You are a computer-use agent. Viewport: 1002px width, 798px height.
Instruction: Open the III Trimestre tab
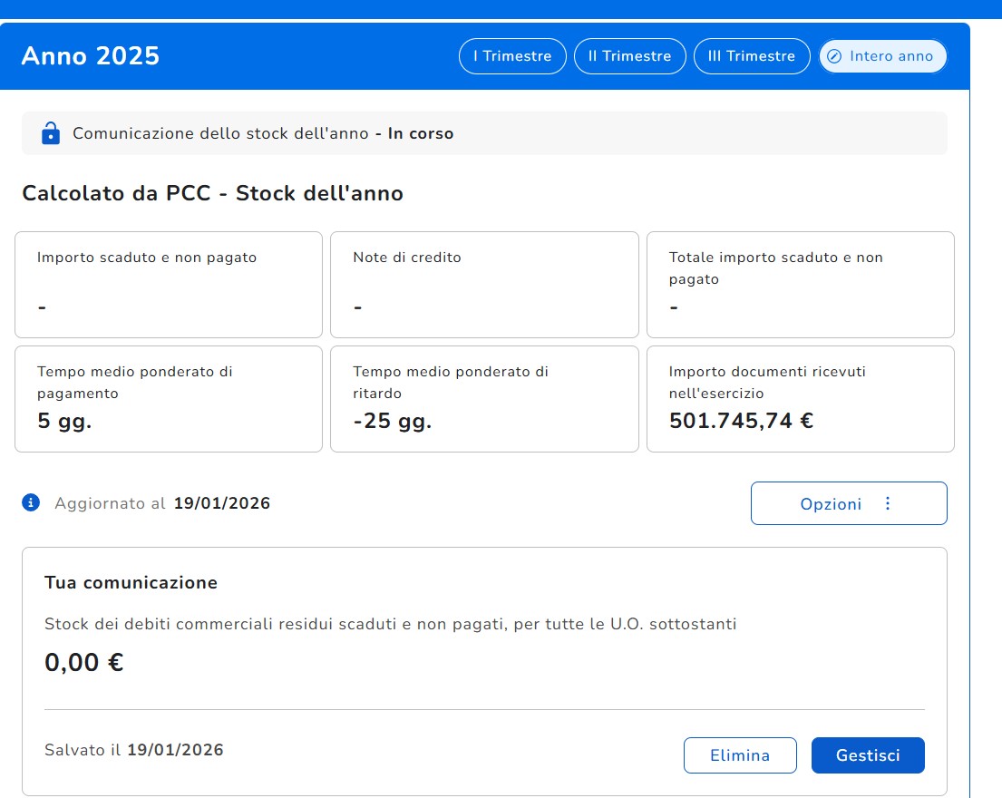751,56
